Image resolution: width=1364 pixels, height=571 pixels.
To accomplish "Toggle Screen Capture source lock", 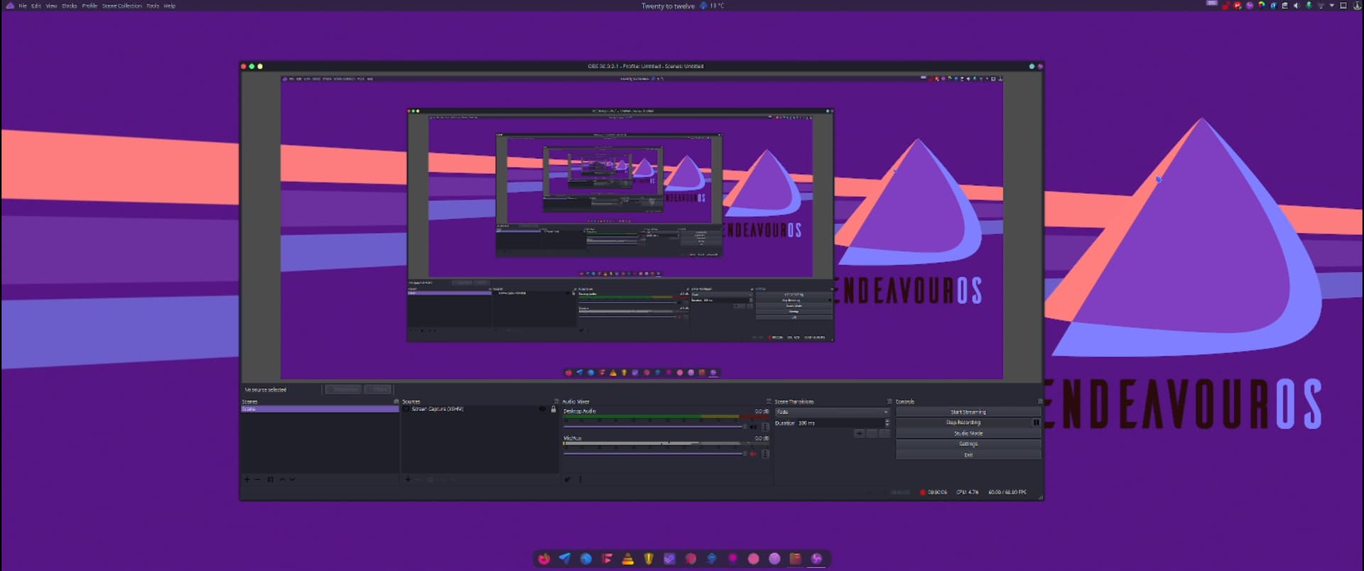I will tap(553, 409).
